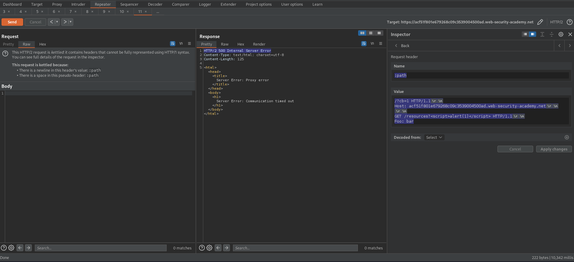Collapse all Inspector sections

[x=551, y=34]
